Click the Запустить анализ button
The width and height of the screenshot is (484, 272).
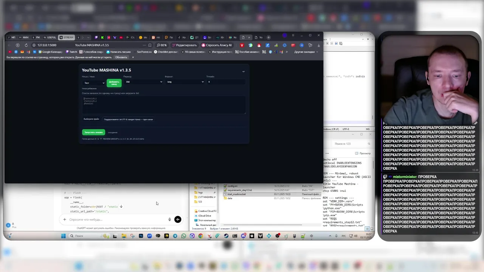point(93,132)
